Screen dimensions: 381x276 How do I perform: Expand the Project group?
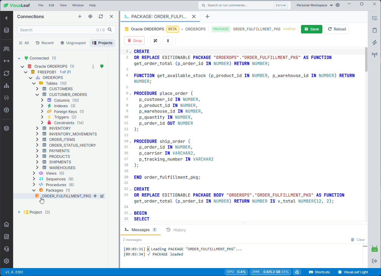click(19, 212)
